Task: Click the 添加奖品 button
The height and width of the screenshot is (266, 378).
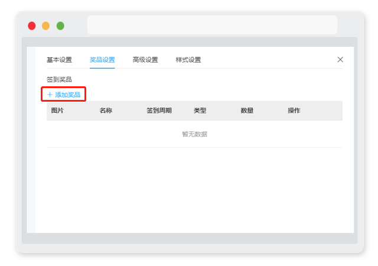Action: 64,95
